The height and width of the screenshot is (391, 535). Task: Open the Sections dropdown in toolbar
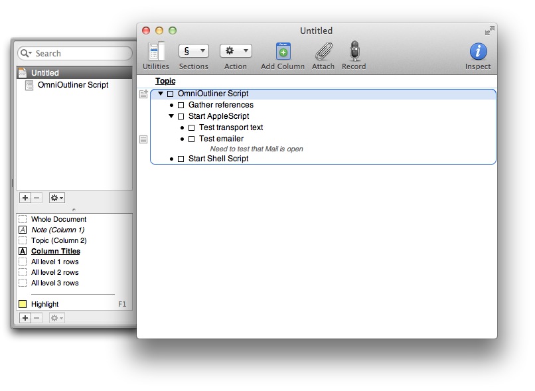tap(193, 51)
